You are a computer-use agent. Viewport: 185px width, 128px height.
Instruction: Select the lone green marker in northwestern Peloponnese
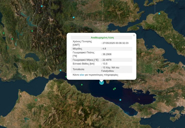[36, 100]
